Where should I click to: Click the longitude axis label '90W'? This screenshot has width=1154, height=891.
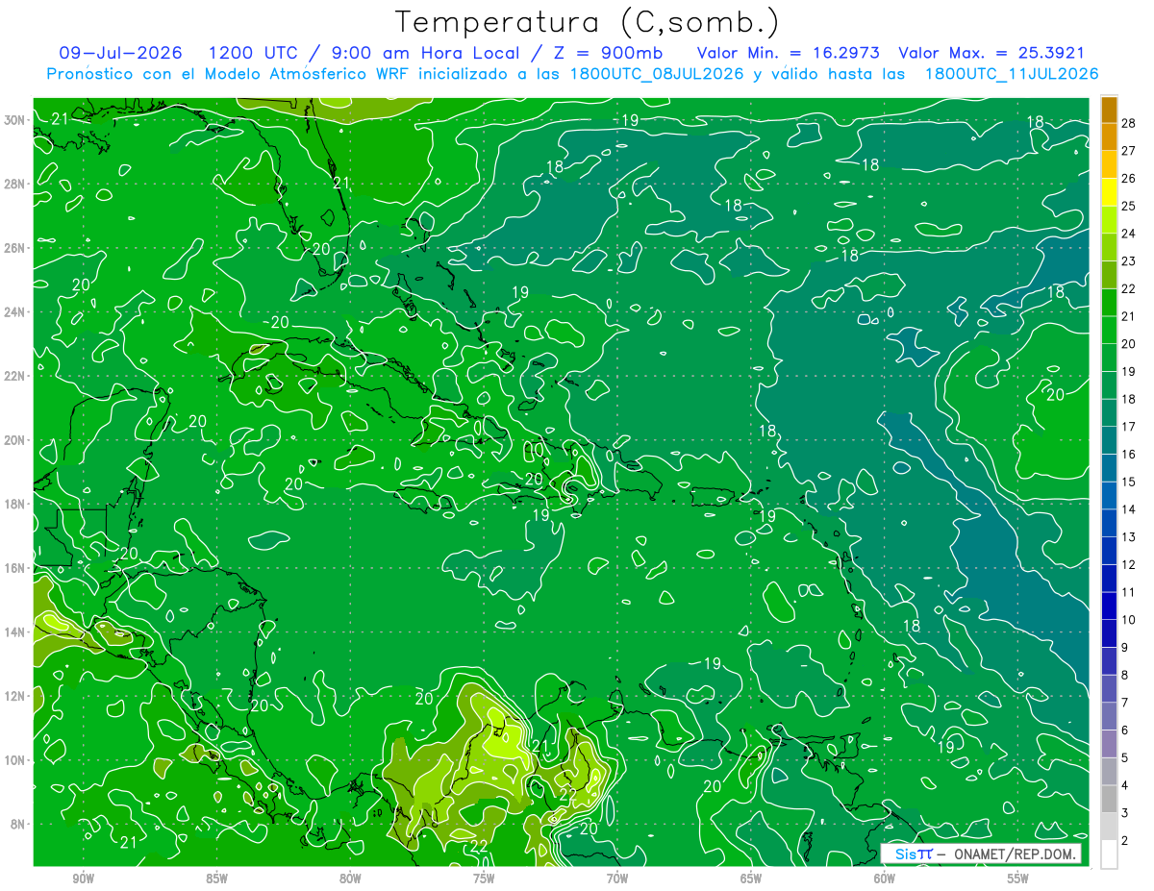(84, 879)
